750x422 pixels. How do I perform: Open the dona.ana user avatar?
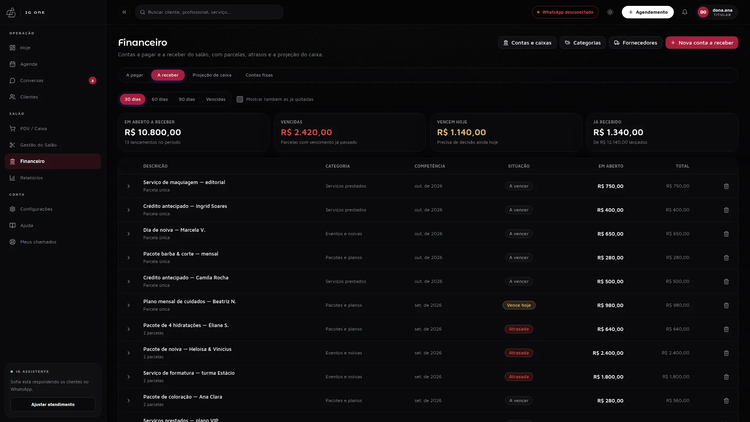pyautogui.click(x=703, y=12)
